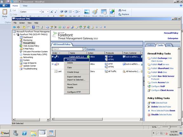Collapse the Forefront TMG tree node
This screenshot has width=183, height=137.
tap(14, 35)
